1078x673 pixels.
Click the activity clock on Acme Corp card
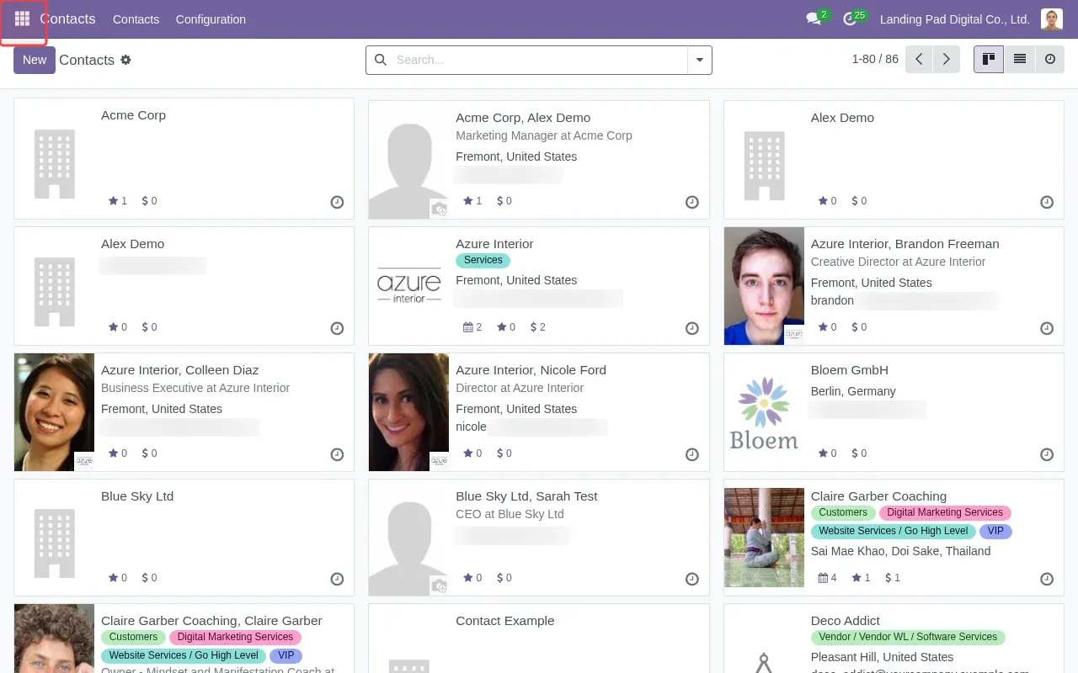(337, 202)
